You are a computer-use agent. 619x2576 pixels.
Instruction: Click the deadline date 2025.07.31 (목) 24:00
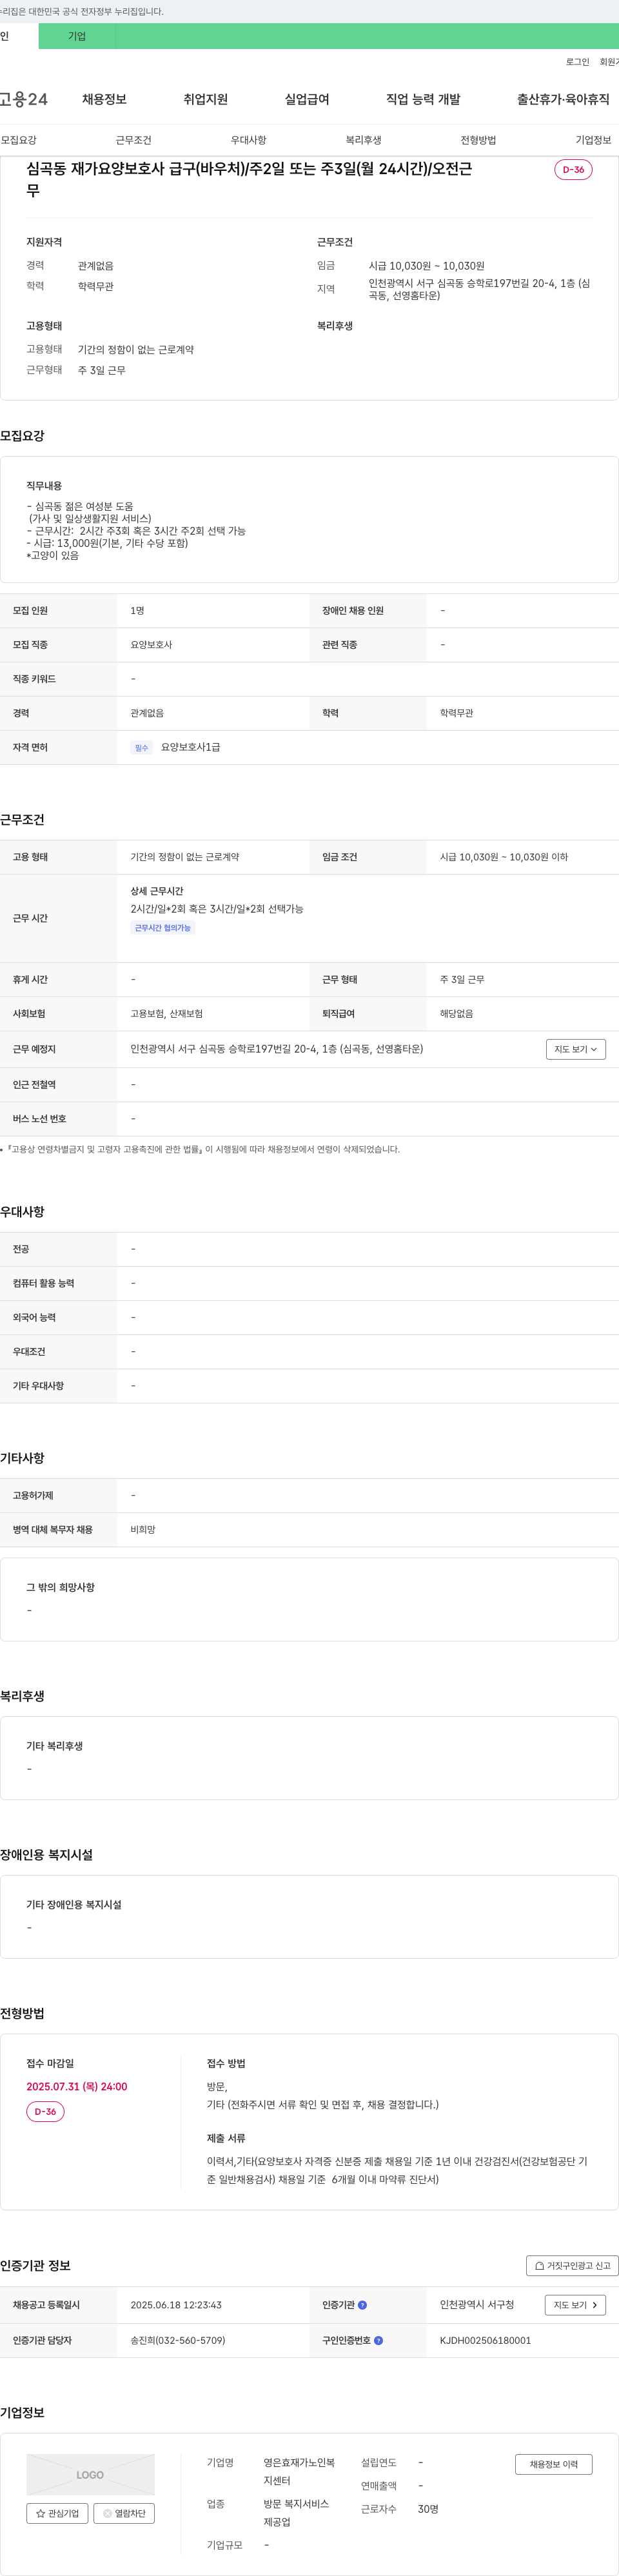click(x=77, y=2086)
